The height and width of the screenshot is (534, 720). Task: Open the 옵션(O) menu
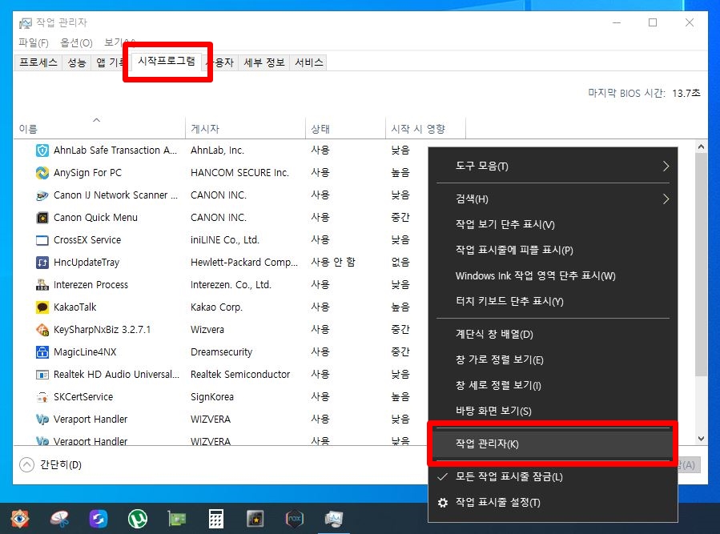[x=76, y=42]
